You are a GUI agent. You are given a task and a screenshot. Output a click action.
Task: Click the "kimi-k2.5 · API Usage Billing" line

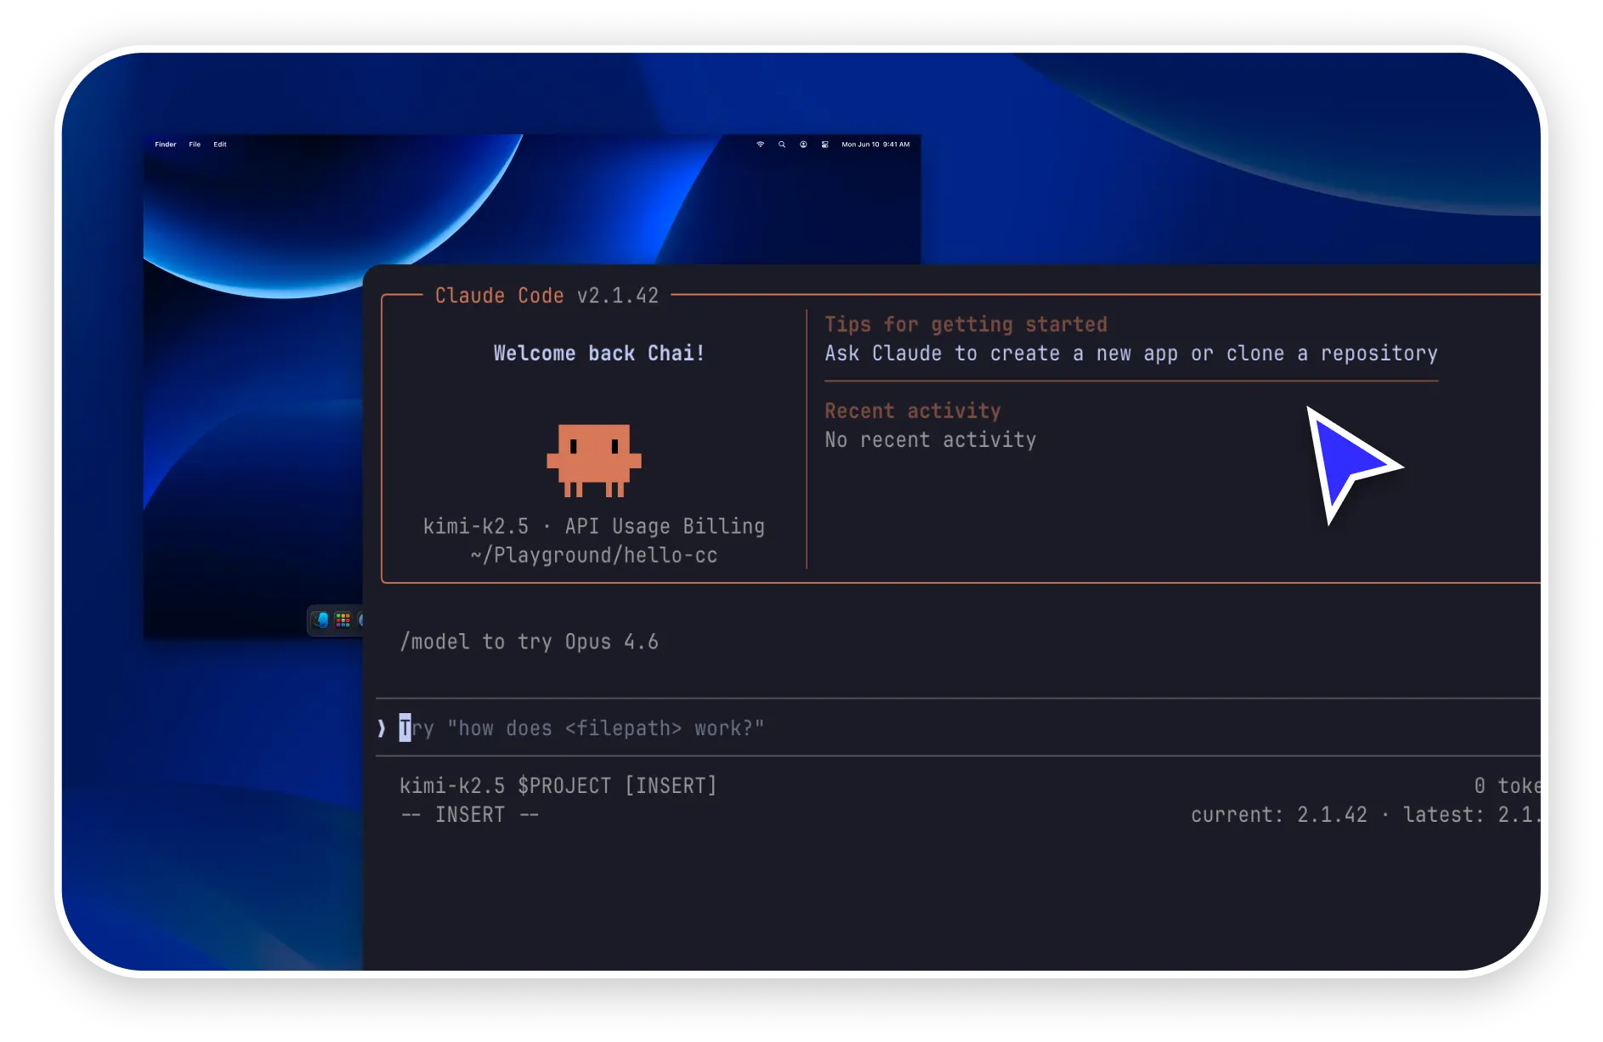point(594,527)
